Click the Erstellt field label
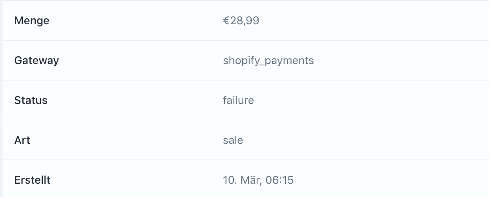 pos(32,180)
